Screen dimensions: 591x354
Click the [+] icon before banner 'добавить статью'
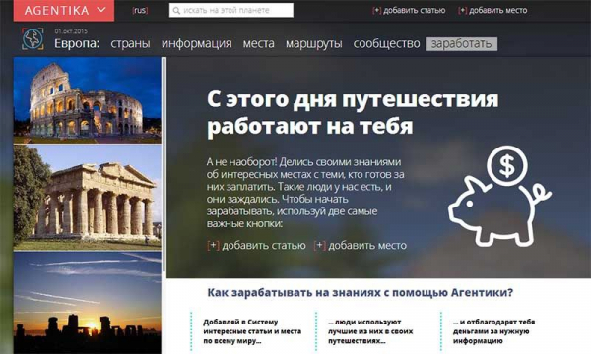coord(213,245)
